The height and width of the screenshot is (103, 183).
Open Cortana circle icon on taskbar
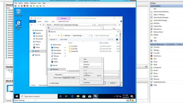(60, 96)
